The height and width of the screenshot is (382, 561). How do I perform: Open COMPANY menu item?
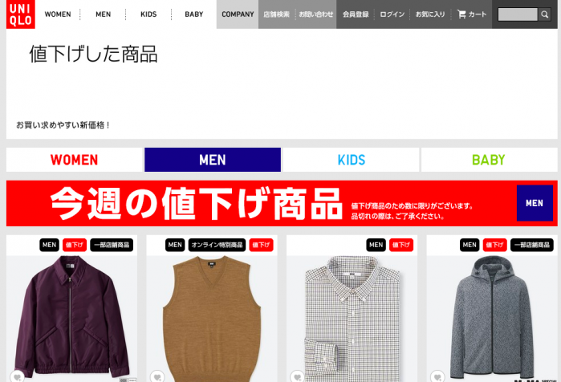coord(238,14)
